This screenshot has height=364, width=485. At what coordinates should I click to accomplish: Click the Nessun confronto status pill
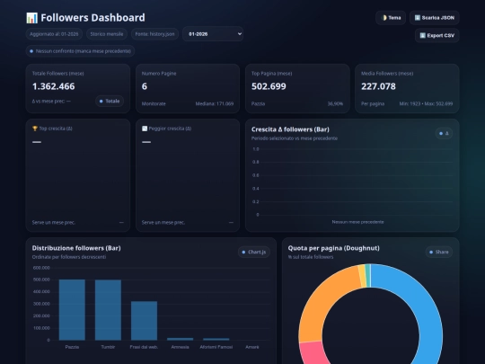[80, 51]
